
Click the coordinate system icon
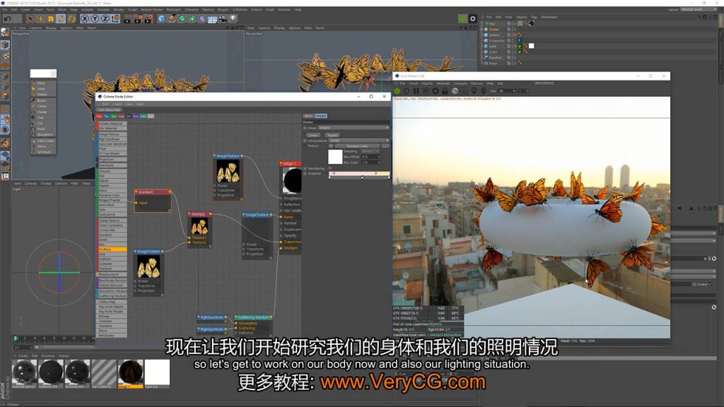tap(115, 19)
